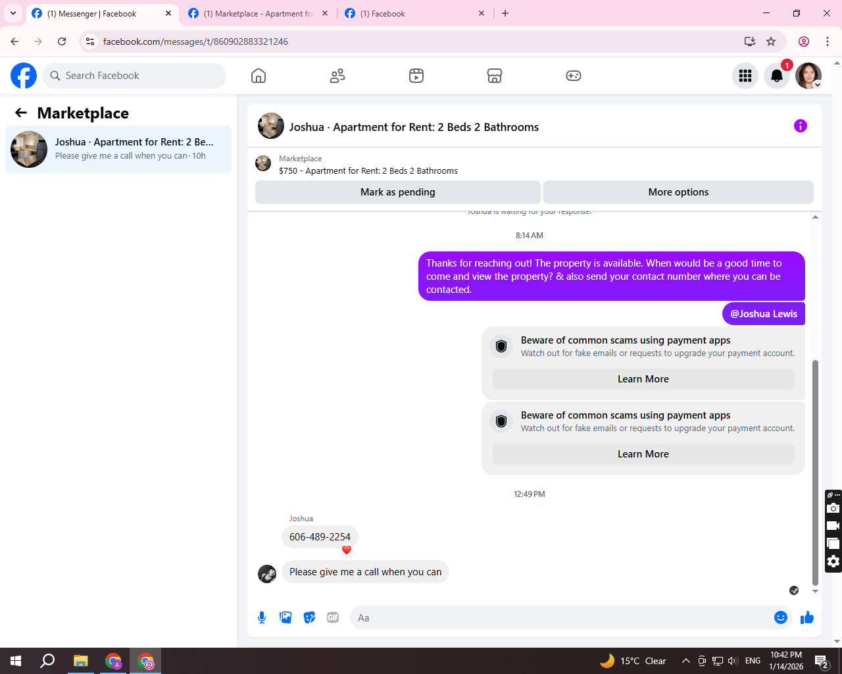Click second Learn More scam warning button
Image resolution: width=842 pixels, height=674 pixels.
(x=643, y=454)
